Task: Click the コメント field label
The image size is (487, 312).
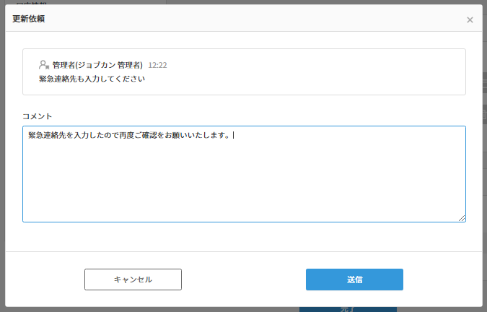Action: (x=37, y=116)
